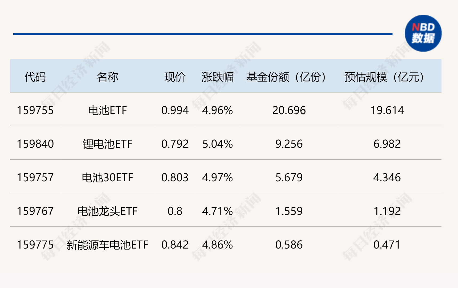Click the 5.04% change value
The image size is (458, 288).
pos(218,144)
